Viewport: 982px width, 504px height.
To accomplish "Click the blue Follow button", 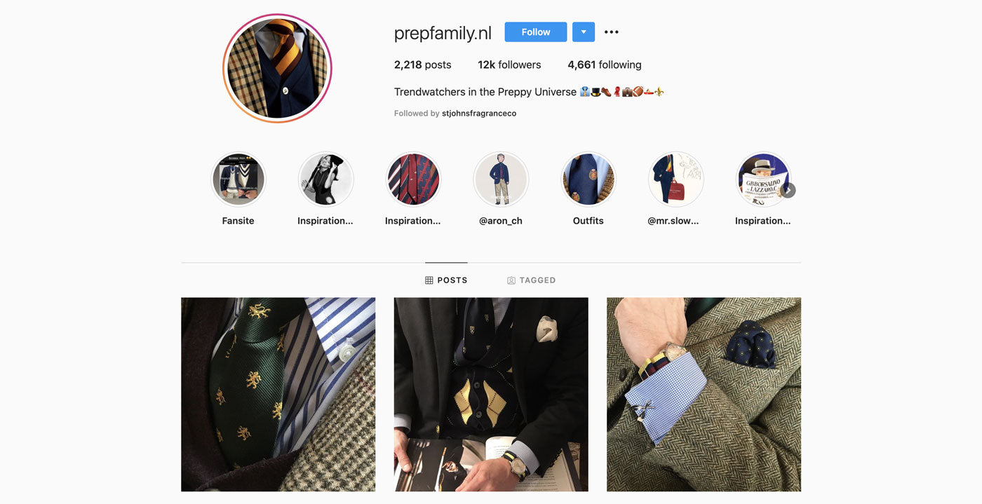I will tap(536, 32).
